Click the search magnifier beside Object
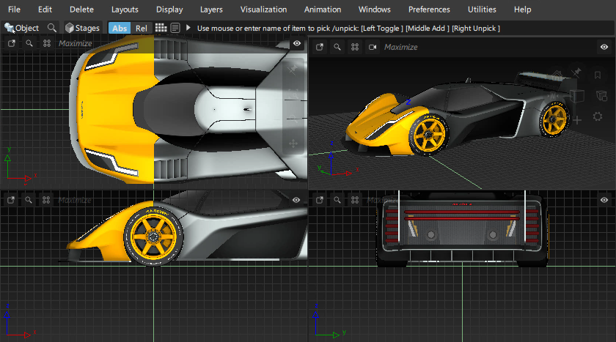 pyautogui.click(x=51, y=28)
